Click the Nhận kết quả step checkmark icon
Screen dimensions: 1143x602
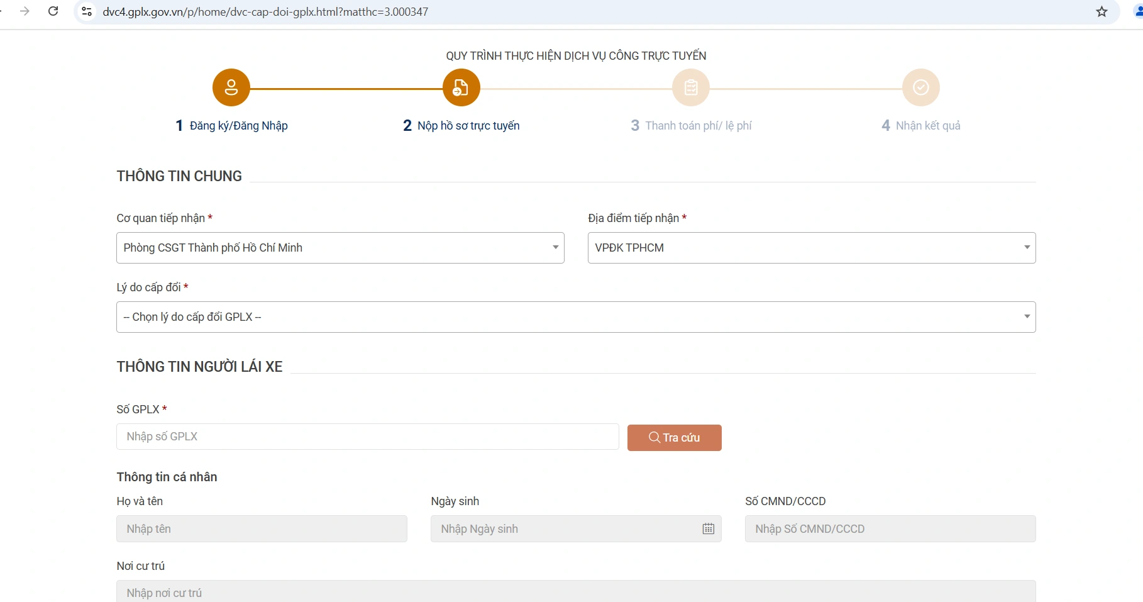pyautogui.click(x=921, y=87)
